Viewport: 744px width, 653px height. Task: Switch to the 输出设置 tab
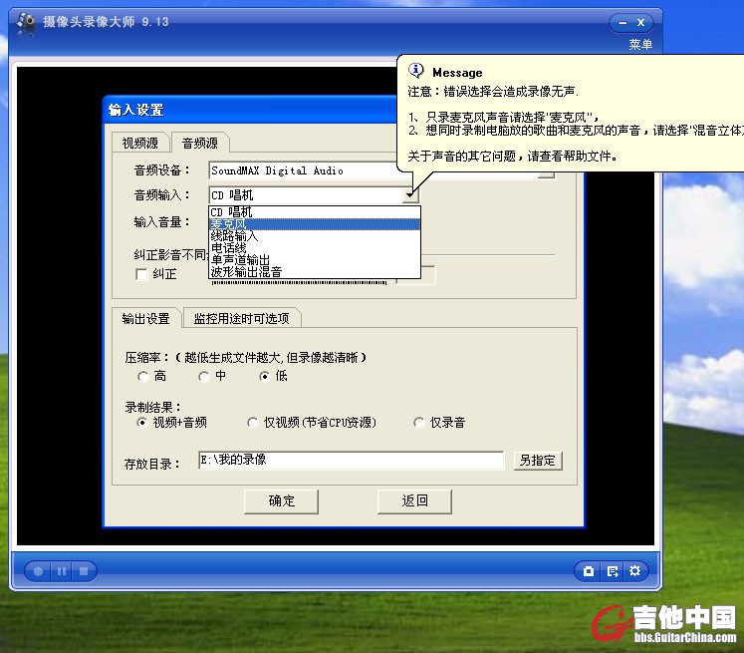click(146, 318)
